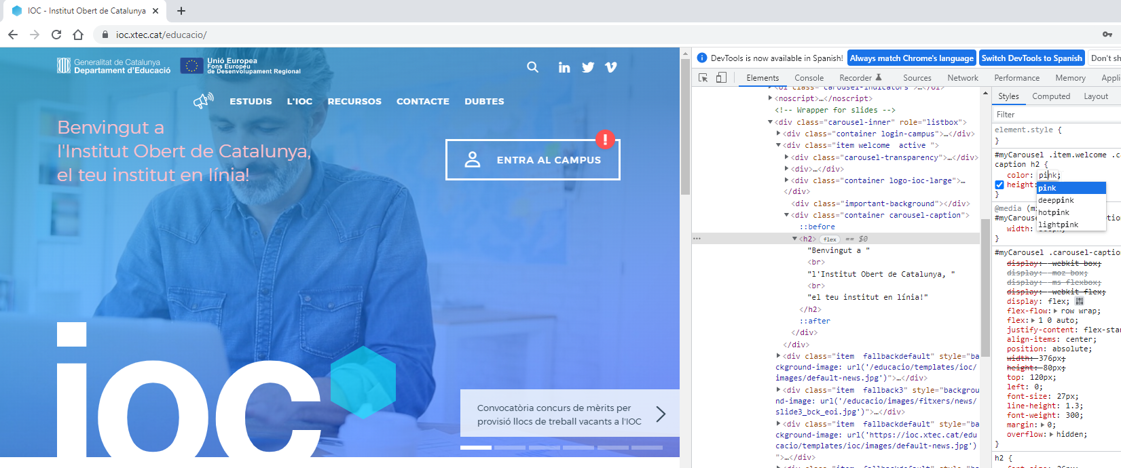Expand the carousel-transparency div node
Screen dimensions: 1121x468
tap(787, 157)
